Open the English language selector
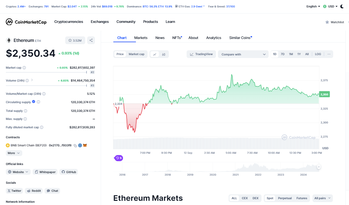 313,6
